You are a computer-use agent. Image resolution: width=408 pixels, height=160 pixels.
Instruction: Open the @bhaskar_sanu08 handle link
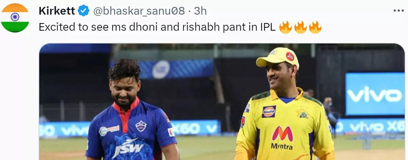139,11
